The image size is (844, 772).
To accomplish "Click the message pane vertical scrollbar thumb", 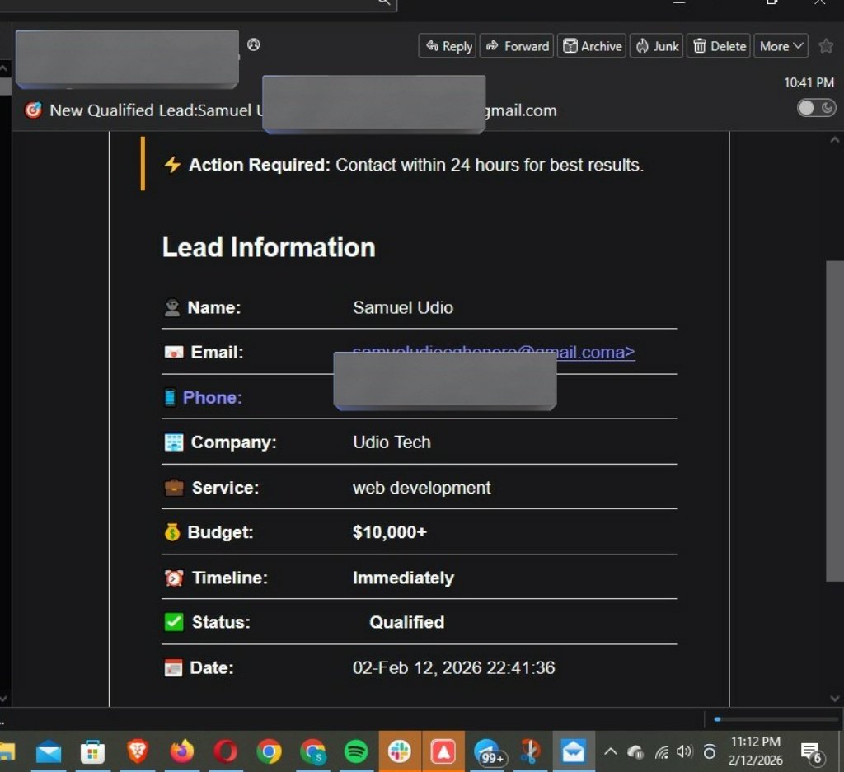I will (834, 421).
